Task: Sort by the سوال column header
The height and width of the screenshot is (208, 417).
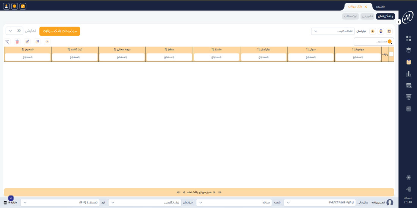Action: tap(311, 49)
